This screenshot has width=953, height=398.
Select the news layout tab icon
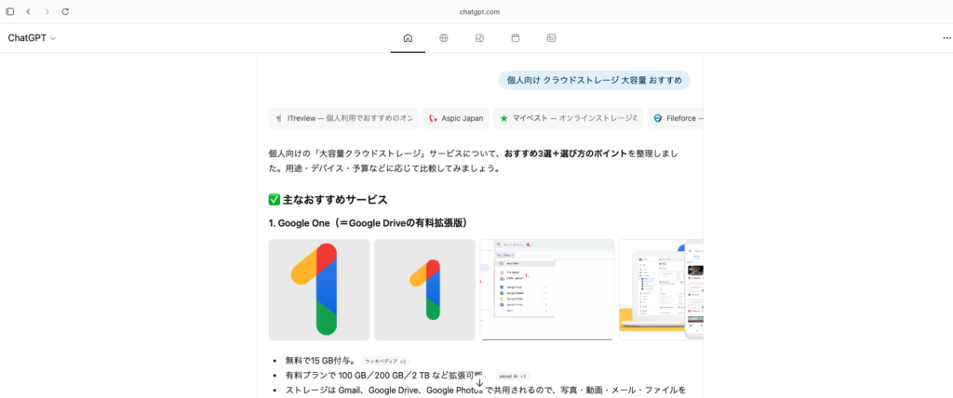tap(551, 38)
